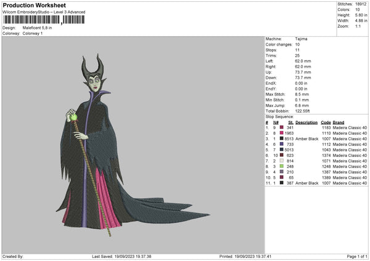Click thread code 1387 in stop 9
370x261 pixels.
point(326,172)
